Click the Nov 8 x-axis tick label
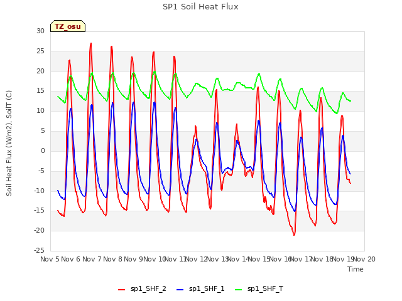Image resolution: width=402 pixels, height=301 pixels. [x=113, y=259]
